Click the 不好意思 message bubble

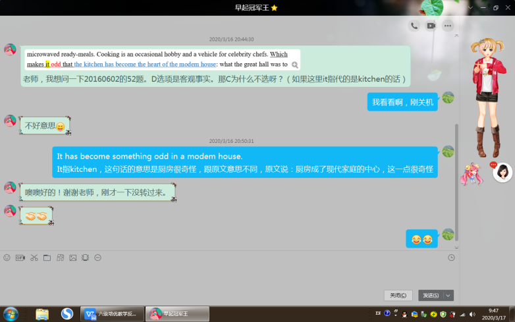tap(45, 126)
